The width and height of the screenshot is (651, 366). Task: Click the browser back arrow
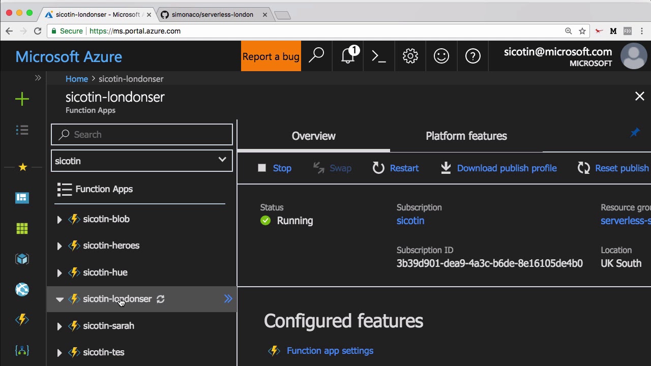9,31
